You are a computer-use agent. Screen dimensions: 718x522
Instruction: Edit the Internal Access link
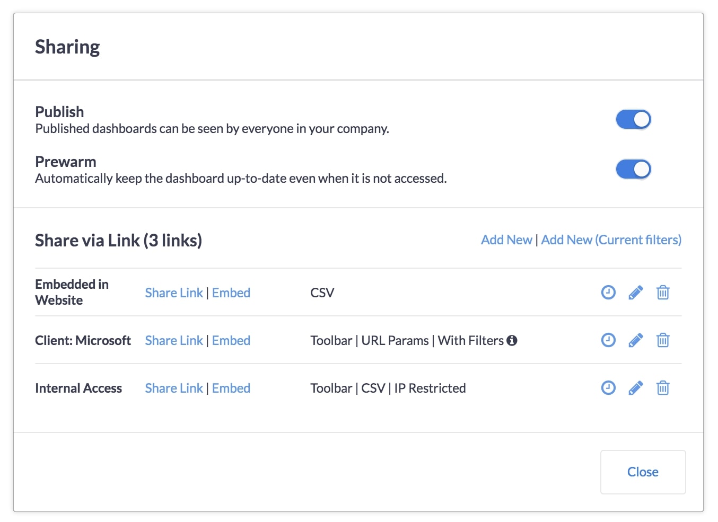(x=635, y=388)
